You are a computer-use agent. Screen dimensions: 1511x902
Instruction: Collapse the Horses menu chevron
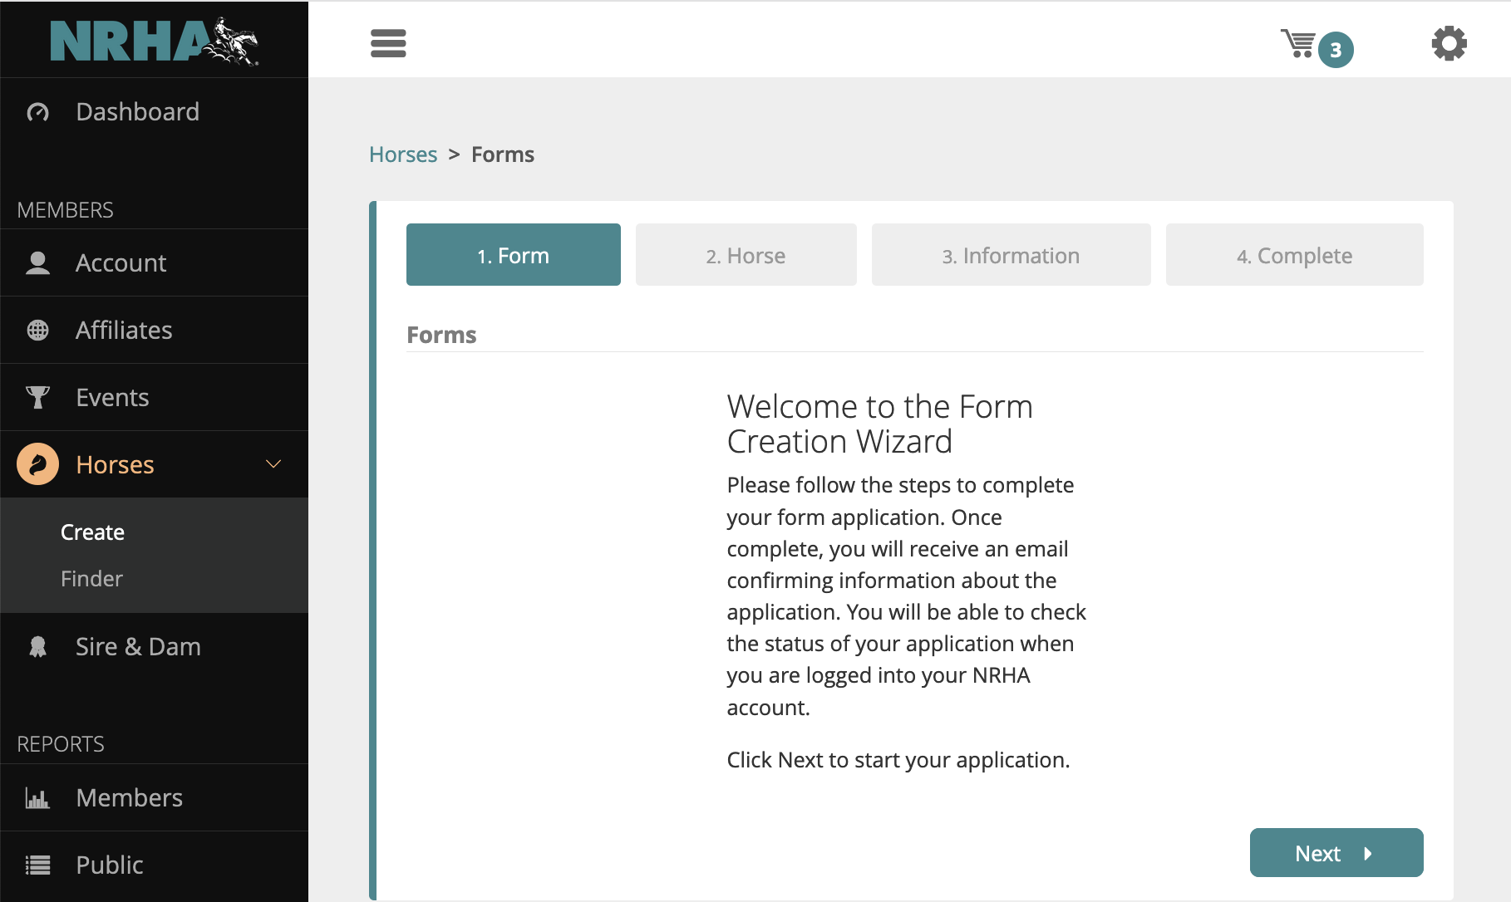(x=273, y=464)
